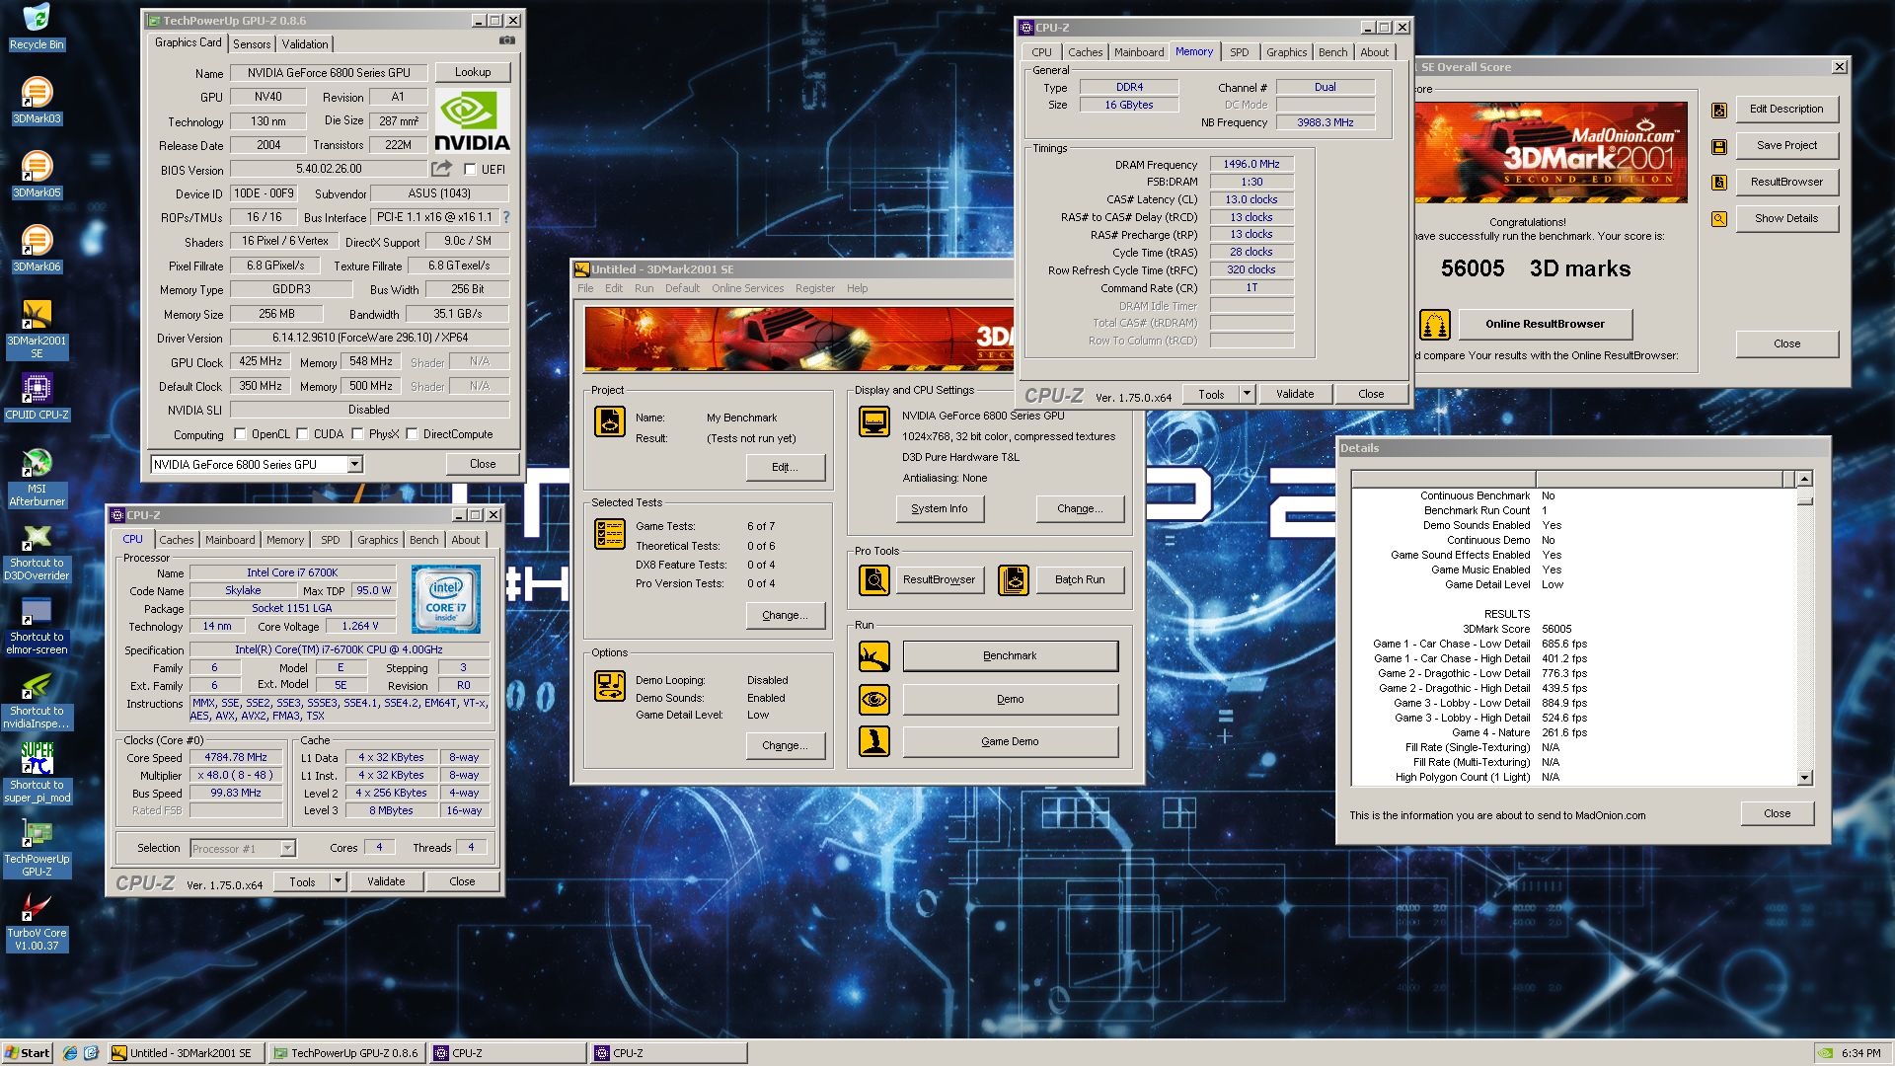Launch the 3DMark06 desktop shortcut

[x=37, y=249]
